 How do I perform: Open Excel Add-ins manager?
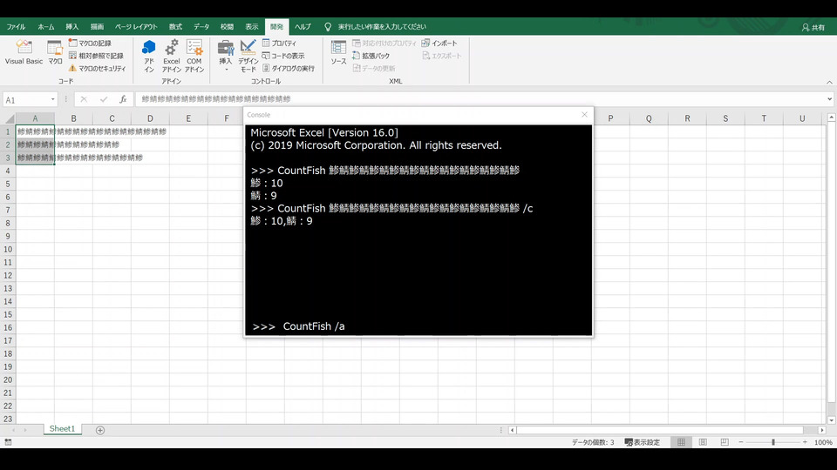coord(172,56)
